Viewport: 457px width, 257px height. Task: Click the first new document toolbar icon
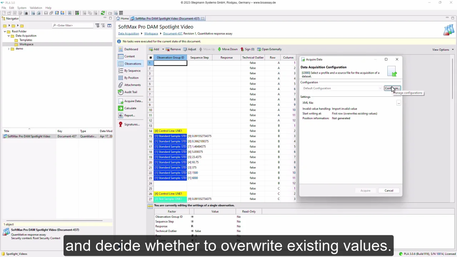click(x=3, y=13)
